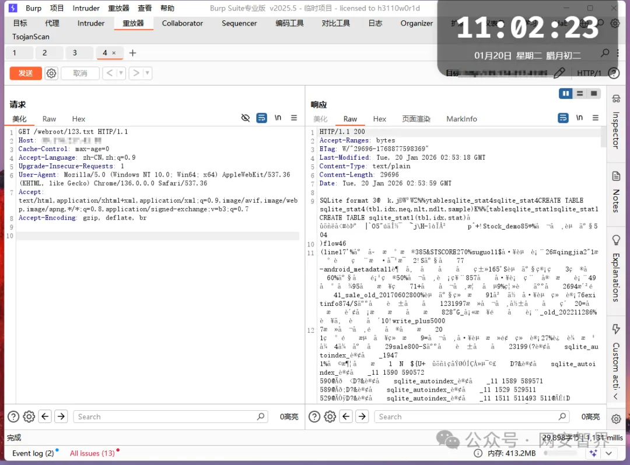Add a new Repeater tab
630x465 pixels.
coord(132,53)
